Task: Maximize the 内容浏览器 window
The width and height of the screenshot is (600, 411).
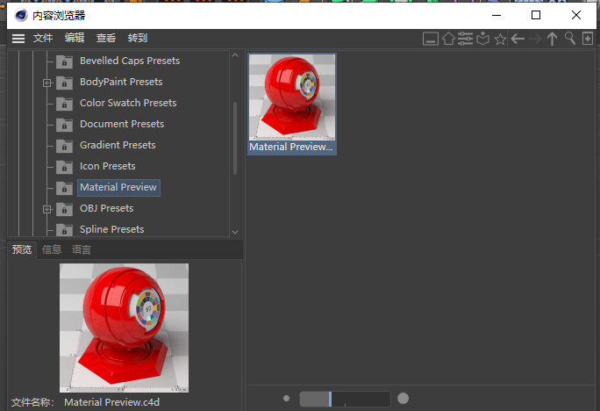Action: tap(536, 15)
